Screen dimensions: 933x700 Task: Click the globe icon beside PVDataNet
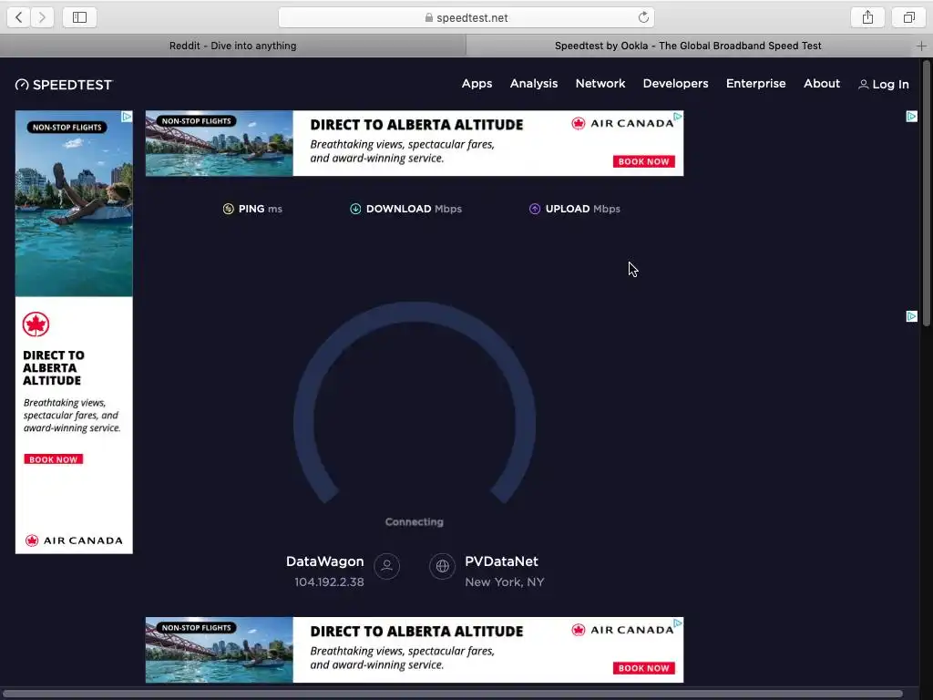coord(442,565)
